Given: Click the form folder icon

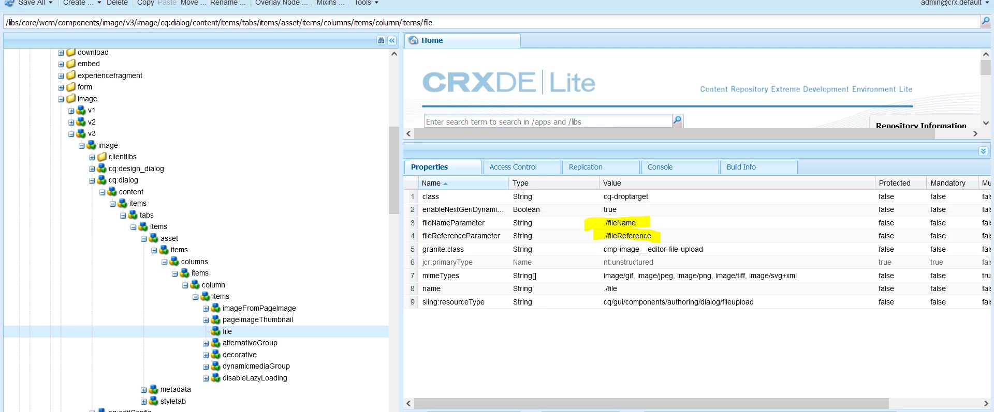Looking at the screenshot, I should tap(71, 87).
